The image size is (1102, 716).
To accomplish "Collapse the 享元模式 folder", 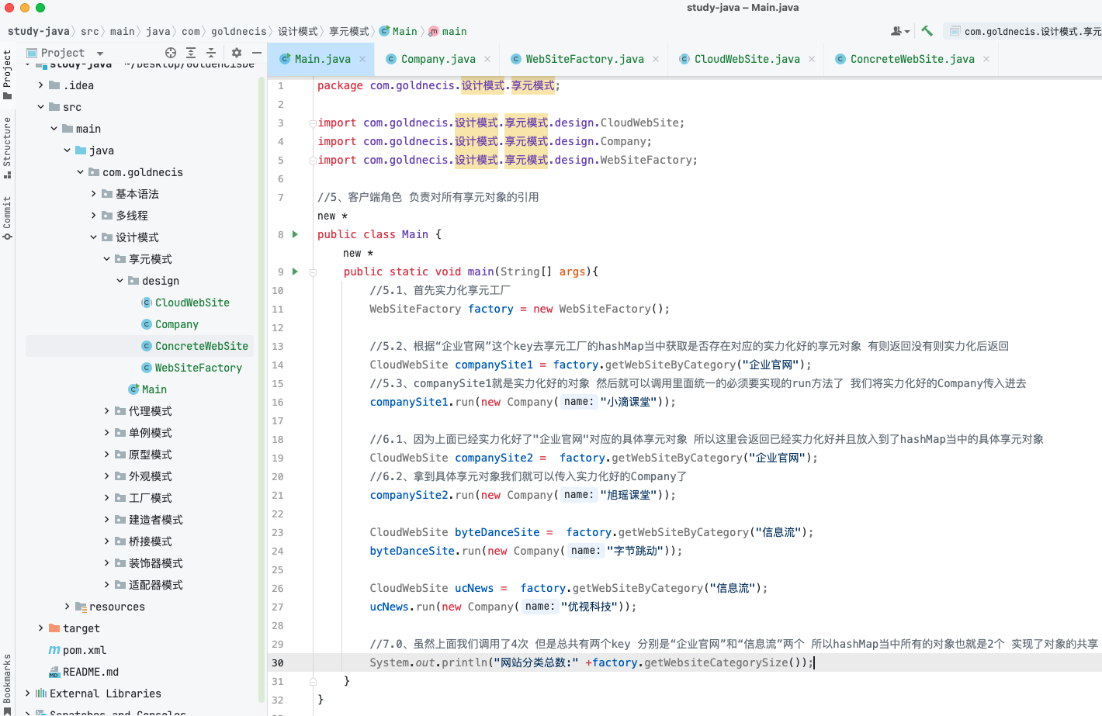I will [106, 259].
